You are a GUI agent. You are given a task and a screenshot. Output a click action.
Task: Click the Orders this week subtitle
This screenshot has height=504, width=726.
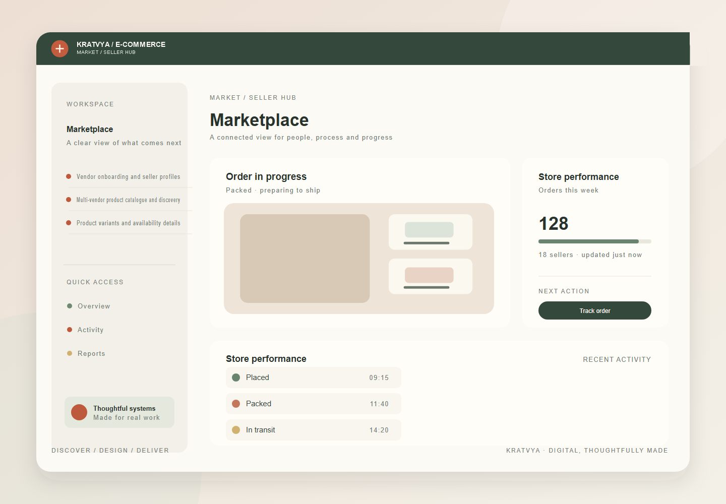[569, 191]
